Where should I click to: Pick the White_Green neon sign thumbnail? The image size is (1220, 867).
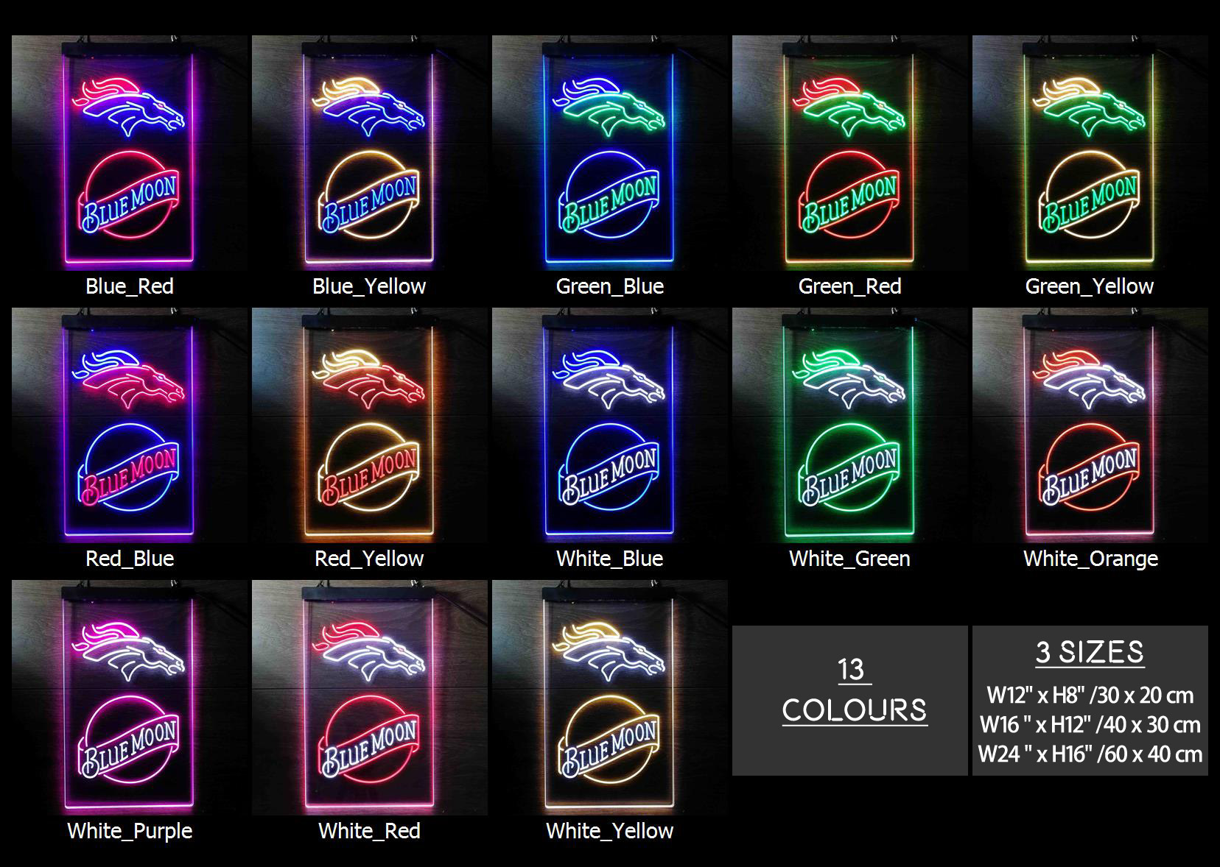(x=850, y=425)
